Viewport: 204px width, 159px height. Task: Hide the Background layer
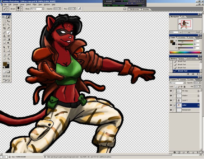(171, 110)
